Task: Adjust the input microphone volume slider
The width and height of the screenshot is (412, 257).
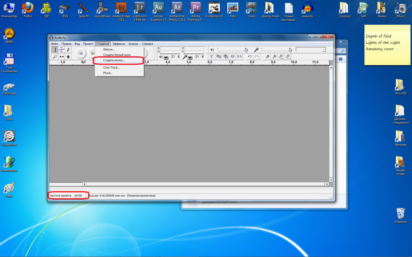Action: [276, 50]
